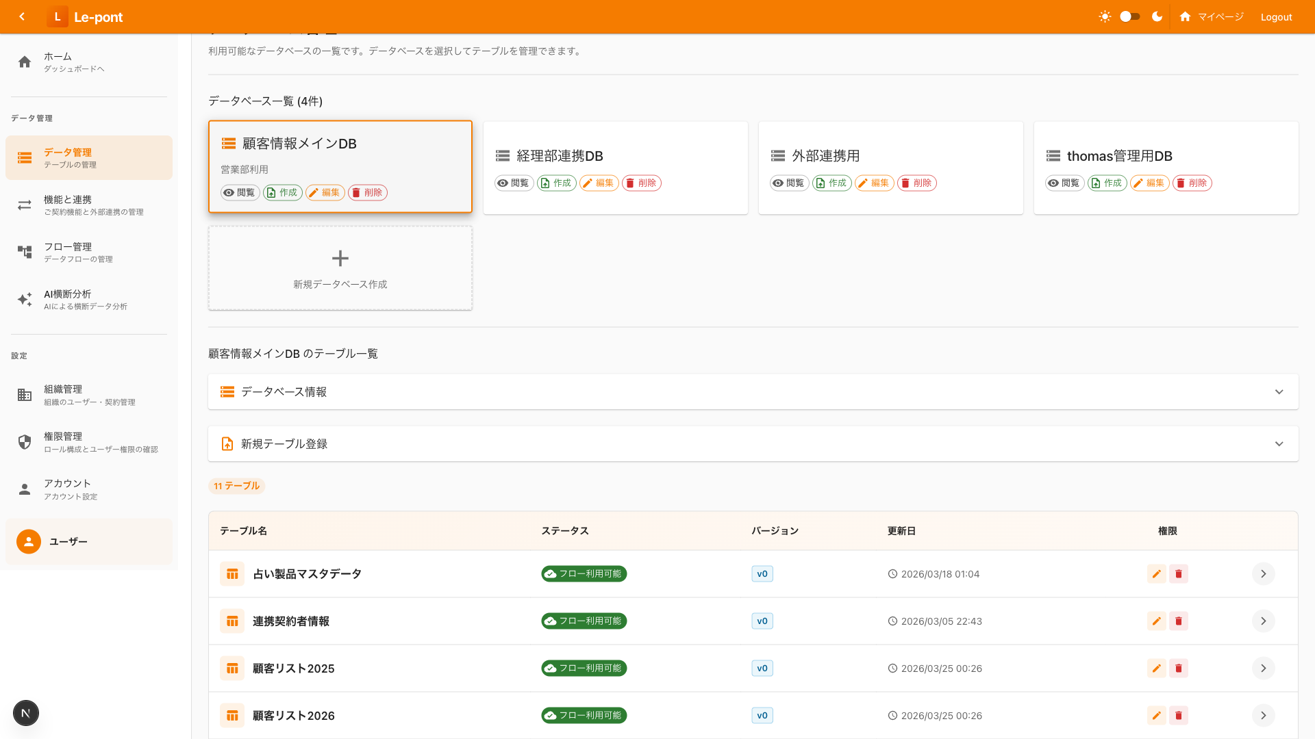Click edit pencil for 占い製品マスタデータ
The height and width of the screenshot is (739, 1315).
[1156, 574]
